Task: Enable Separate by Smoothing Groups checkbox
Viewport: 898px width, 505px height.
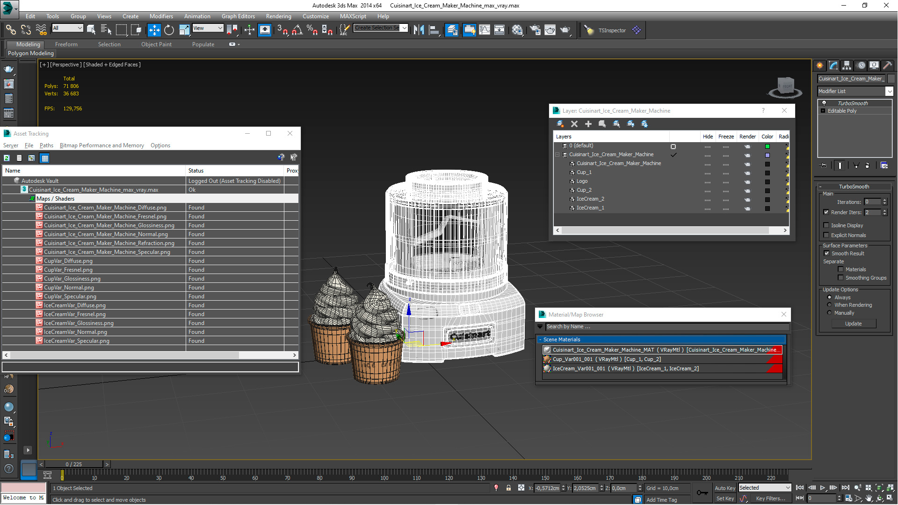Action: pyautogui.click(x=840, y=278)
